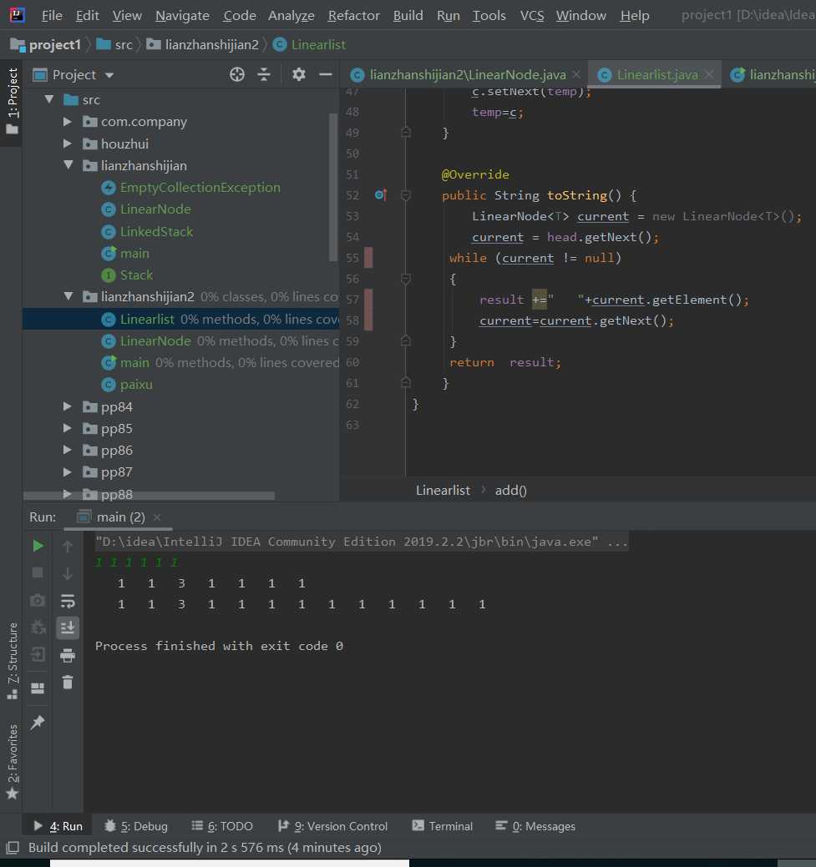Click lianzhanshijian2 breadcrumb

click(x=211, y=45)
